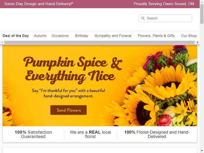Click the magnifying glass search icon
The image size is (204, 153).
[143, 18]
